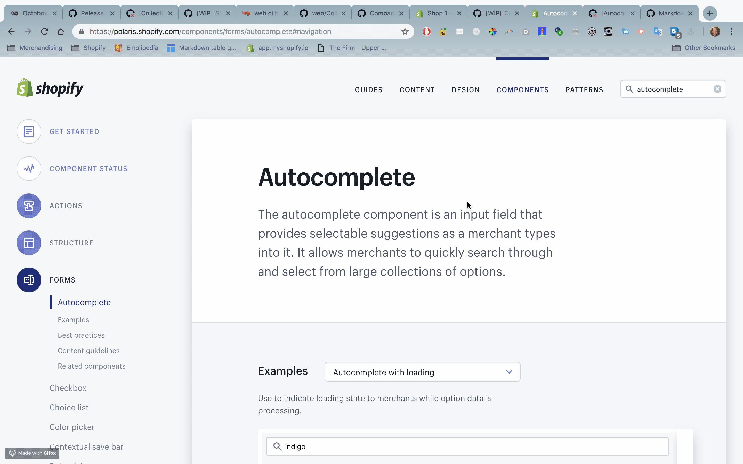743x464 pixels.
Task: Open the Structure category icon
Action: point(29,243)
